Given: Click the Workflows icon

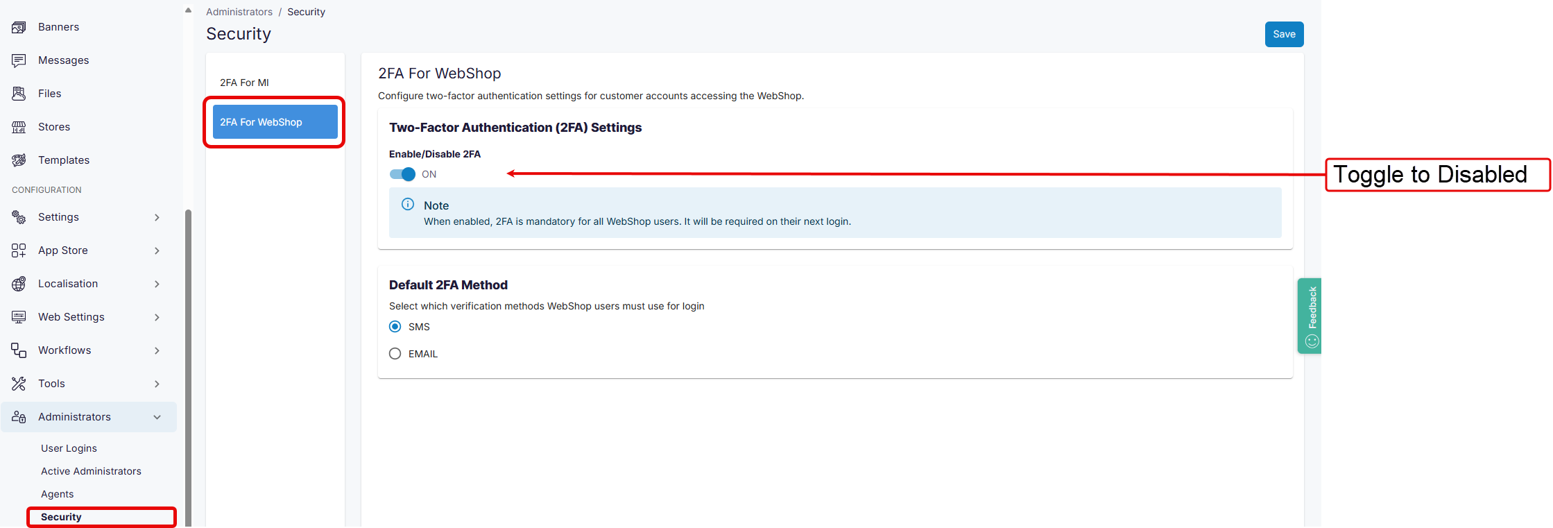Looking at the screenshot, I should pos(19,350).
